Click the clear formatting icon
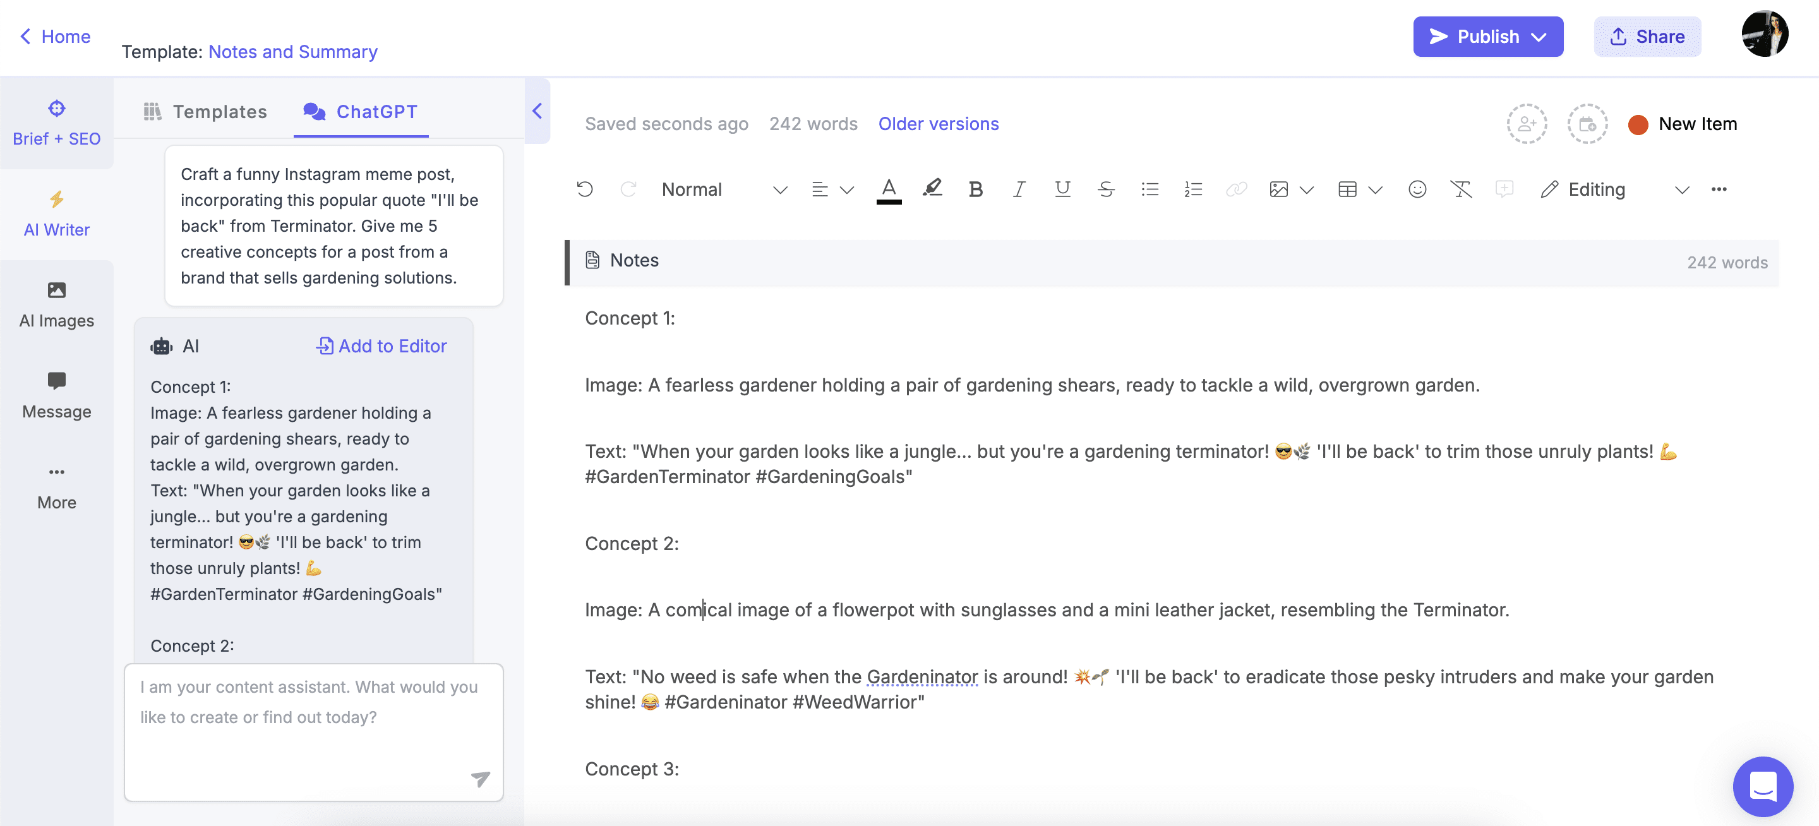Image resolution: width=1819 pixels, height=826 pixels. 1461,189
